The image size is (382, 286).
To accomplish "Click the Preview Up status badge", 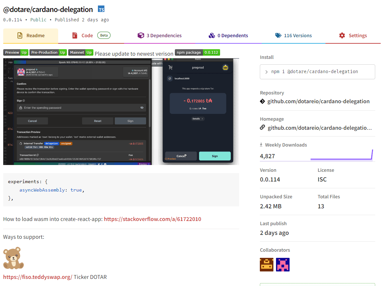I will click(x=16, y=52).
